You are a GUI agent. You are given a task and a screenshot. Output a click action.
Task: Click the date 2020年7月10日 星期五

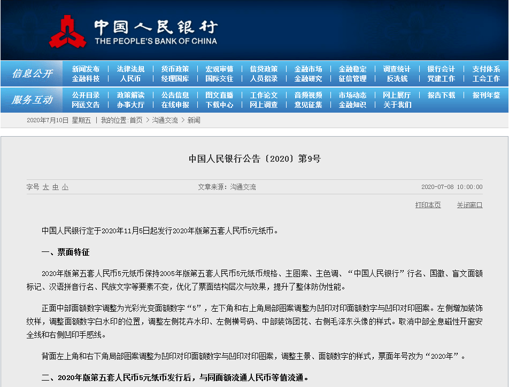click(59, 120)
